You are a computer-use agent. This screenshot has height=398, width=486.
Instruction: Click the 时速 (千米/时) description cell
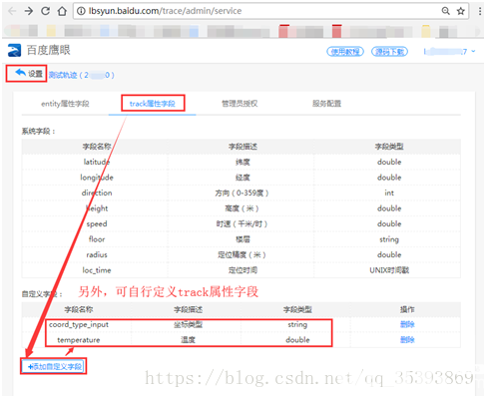coord(242,223)
